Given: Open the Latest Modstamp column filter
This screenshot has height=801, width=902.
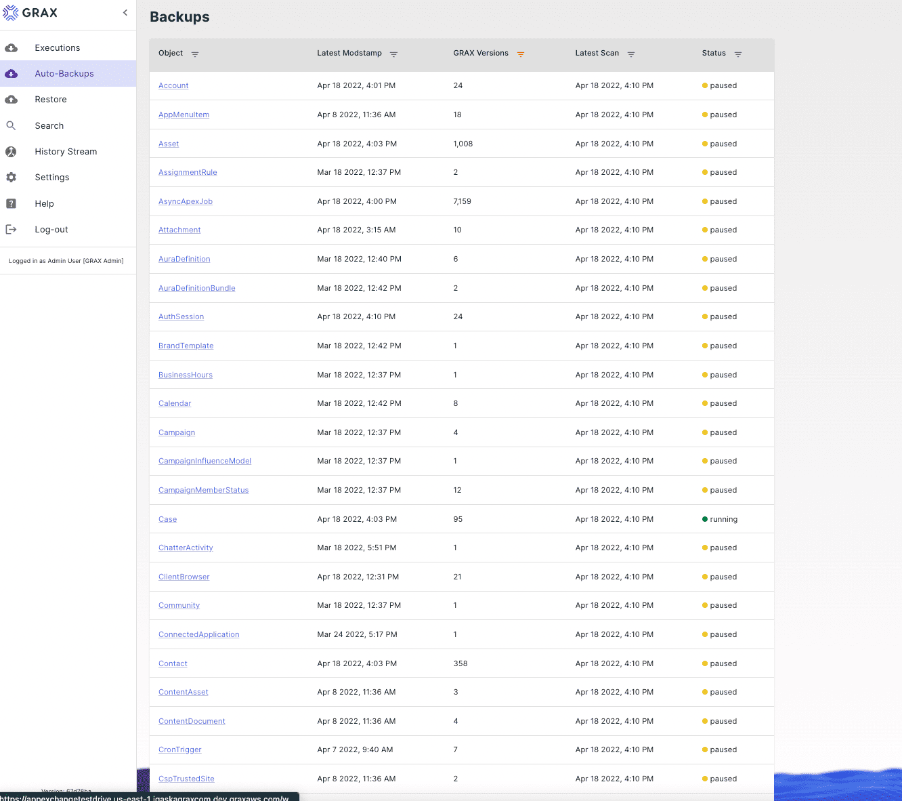Looking at the screenshot, I should click(393, 54).
